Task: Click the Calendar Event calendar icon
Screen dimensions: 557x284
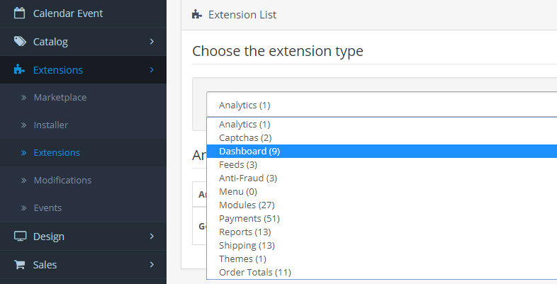Action: point(20,13)
